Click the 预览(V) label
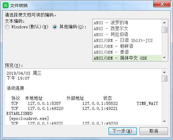Image resolution: width=173 pixels, height=140 pixels. (14, 66)
